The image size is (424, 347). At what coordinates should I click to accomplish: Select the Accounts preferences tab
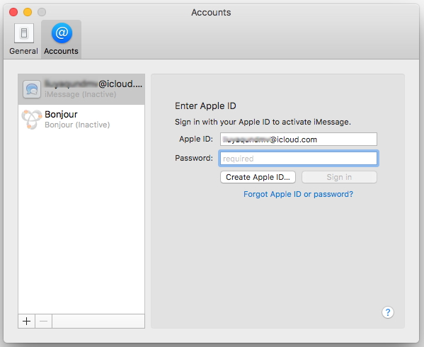61,39
